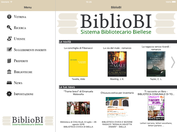Open Ti racconto un libro poster
This screenshot has width=177, height=132.
[x=156, y=108]
